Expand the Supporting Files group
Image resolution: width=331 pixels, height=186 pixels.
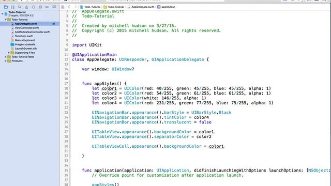point(9,53)
